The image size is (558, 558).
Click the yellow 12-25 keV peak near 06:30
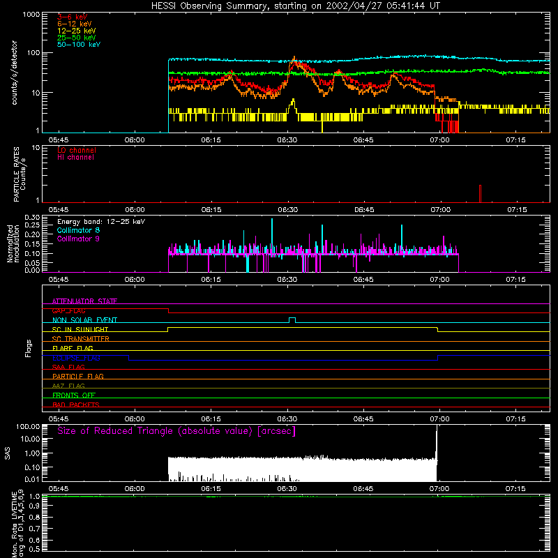click(293, 105)
